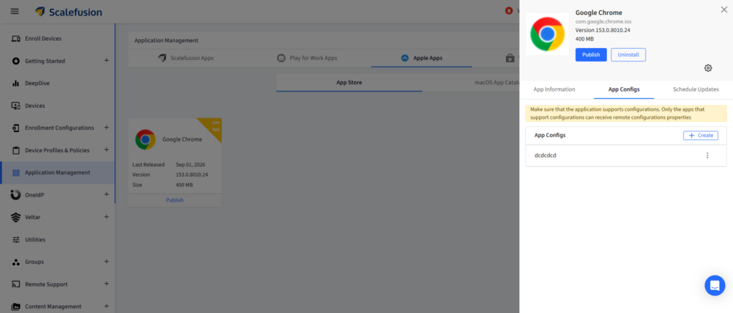Click the settings gear in Chrome panel
733x313 pixels.
tap(708, 68)
